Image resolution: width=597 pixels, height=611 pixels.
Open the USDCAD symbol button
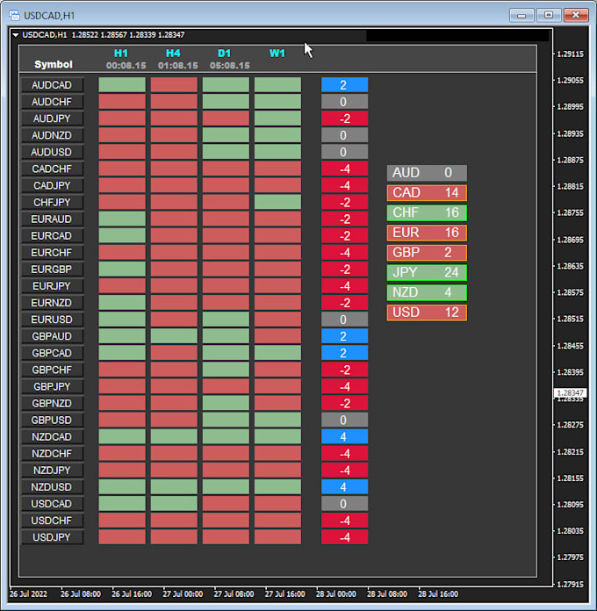click(52, 504)
